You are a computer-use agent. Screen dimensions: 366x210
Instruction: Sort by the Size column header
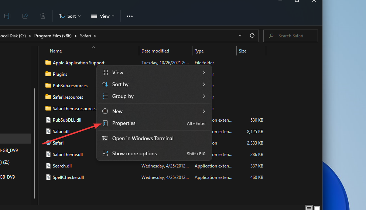point(243,51)
